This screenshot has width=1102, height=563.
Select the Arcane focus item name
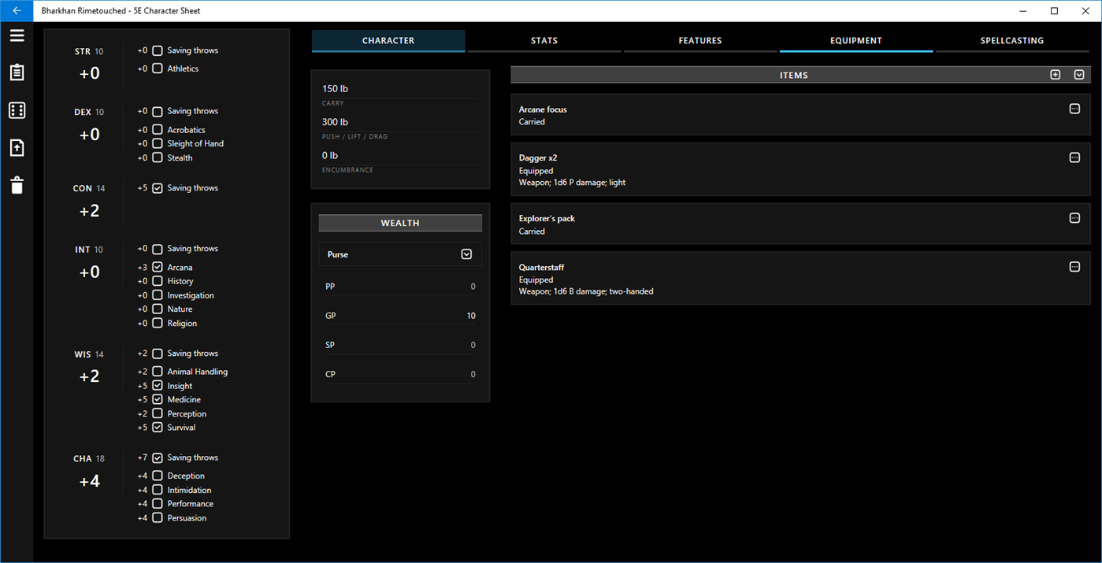pos(543,109)
